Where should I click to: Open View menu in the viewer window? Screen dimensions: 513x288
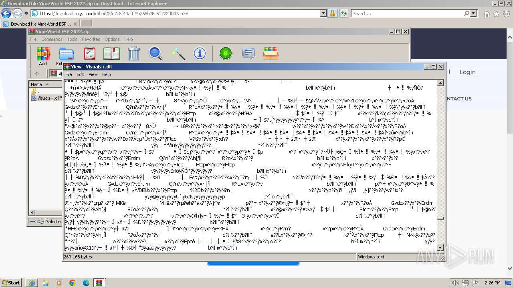(x=93, y=74)
